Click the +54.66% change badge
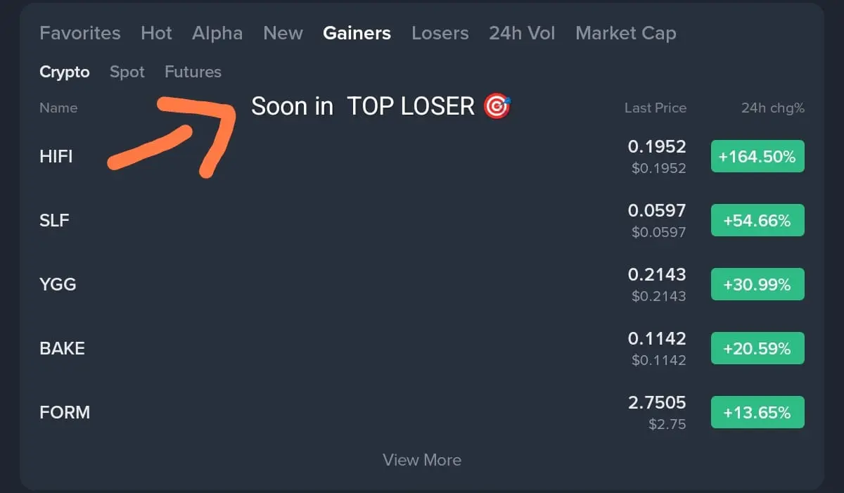Screen dimensions: 844x493 pos(757,220)
